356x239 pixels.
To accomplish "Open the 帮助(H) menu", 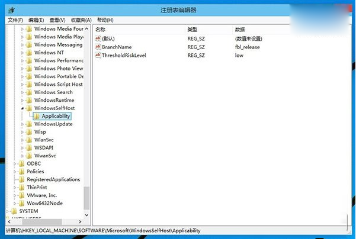I will pyautogui.click(x=105, y=20).
